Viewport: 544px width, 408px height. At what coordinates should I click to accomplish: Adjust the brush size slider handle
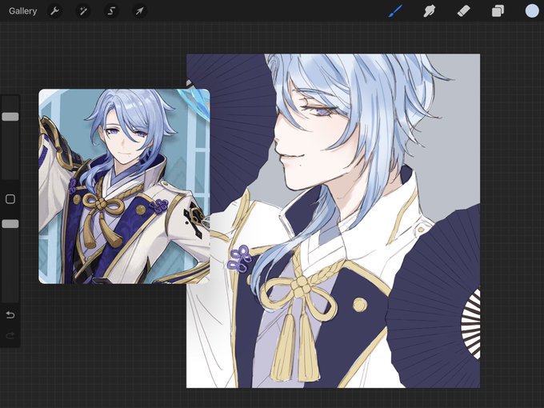10,117
